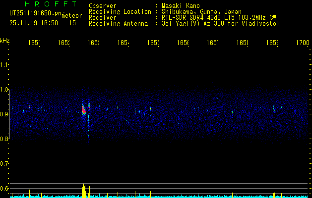Click the tall yellow peak in the power graph

84,191
